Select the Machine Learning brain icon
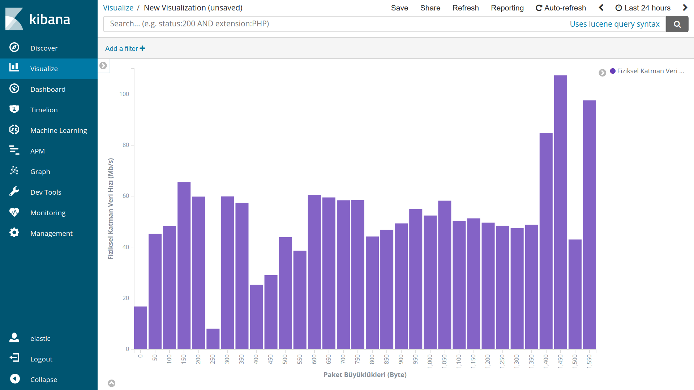 [14, 130]
